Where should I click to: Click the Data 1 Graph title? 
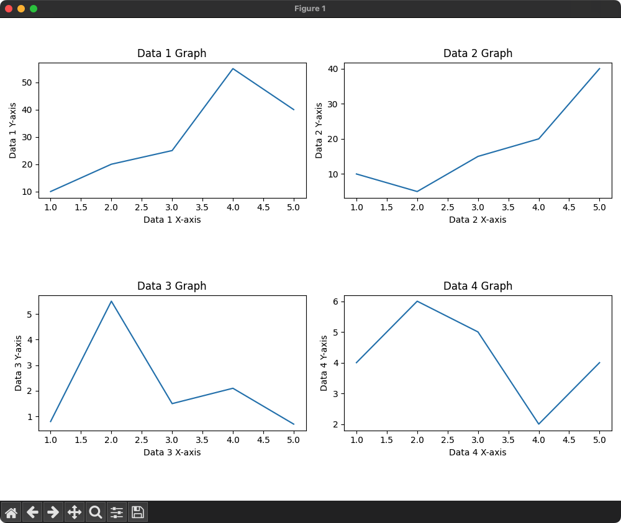[171, 53]
